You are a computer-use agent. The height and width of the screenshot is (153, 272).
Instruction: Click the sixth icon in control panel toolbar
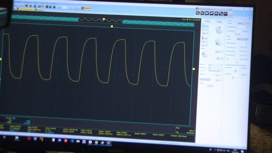point(221,14)
